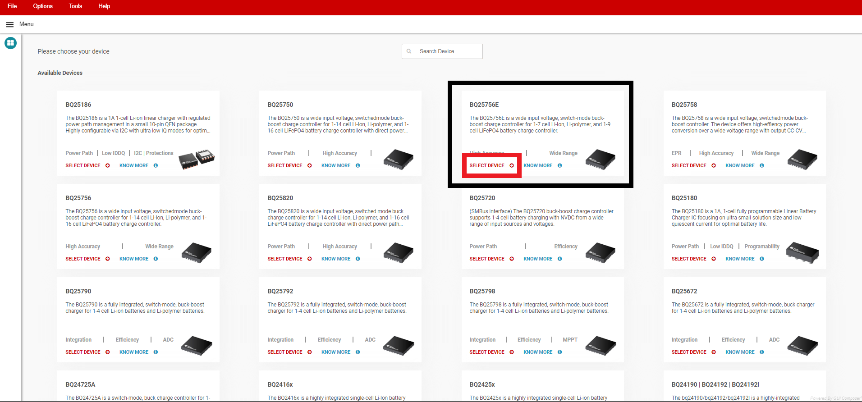Click the BQ25798 chip image
Screen dimensions: 862x402
coord(601,346)
